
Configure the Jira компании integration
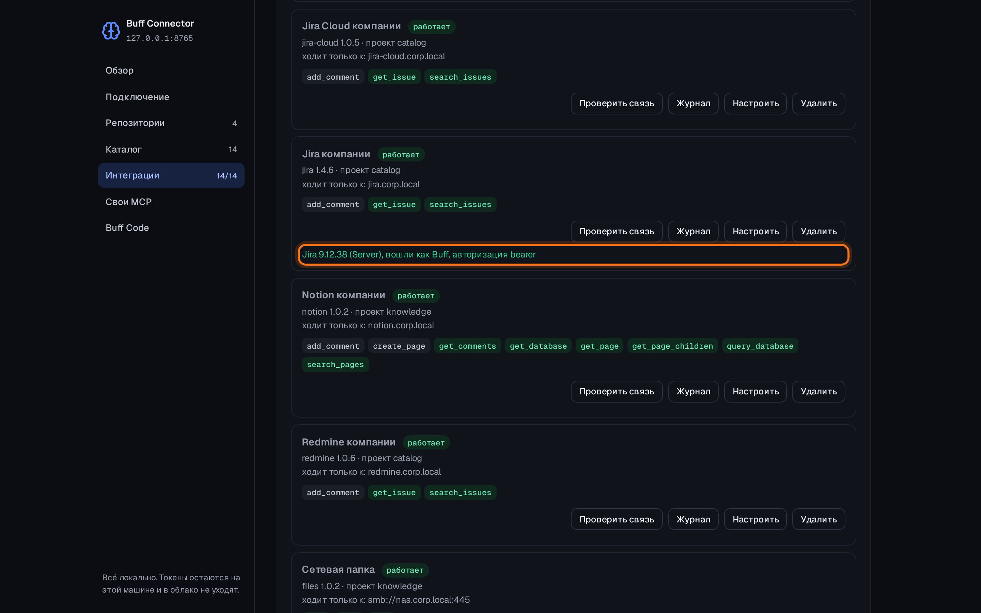pyautogui.click(x=755, y=232)
